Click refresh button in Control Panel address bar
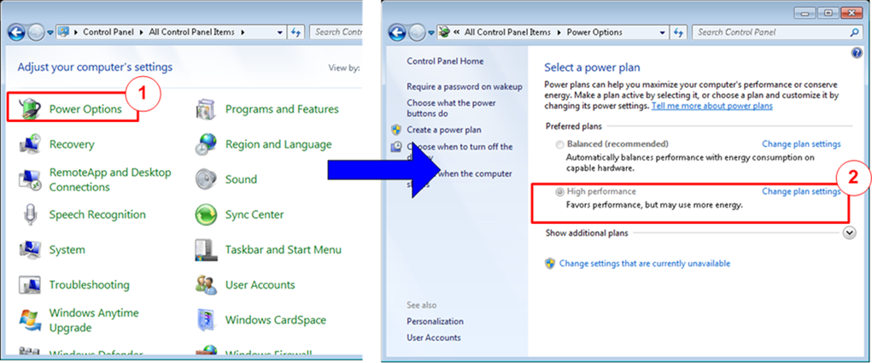Image resolution: width=872 pixels, height=363 pixels. 296,32
